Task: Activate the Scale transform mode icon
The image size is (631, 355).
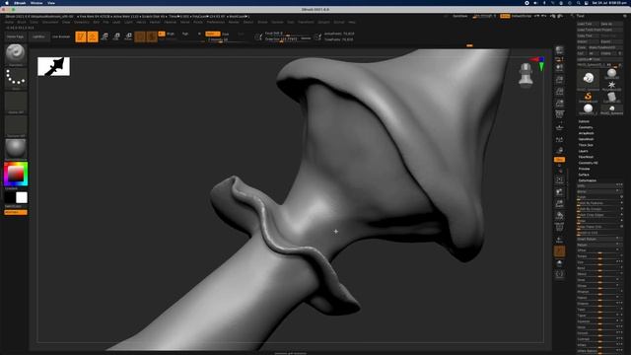Action: click(x=116, y=36)
